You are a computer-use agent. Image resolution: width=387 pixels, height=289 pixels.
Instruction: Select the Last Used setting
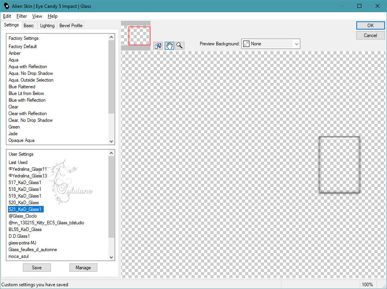pos(18,162)
